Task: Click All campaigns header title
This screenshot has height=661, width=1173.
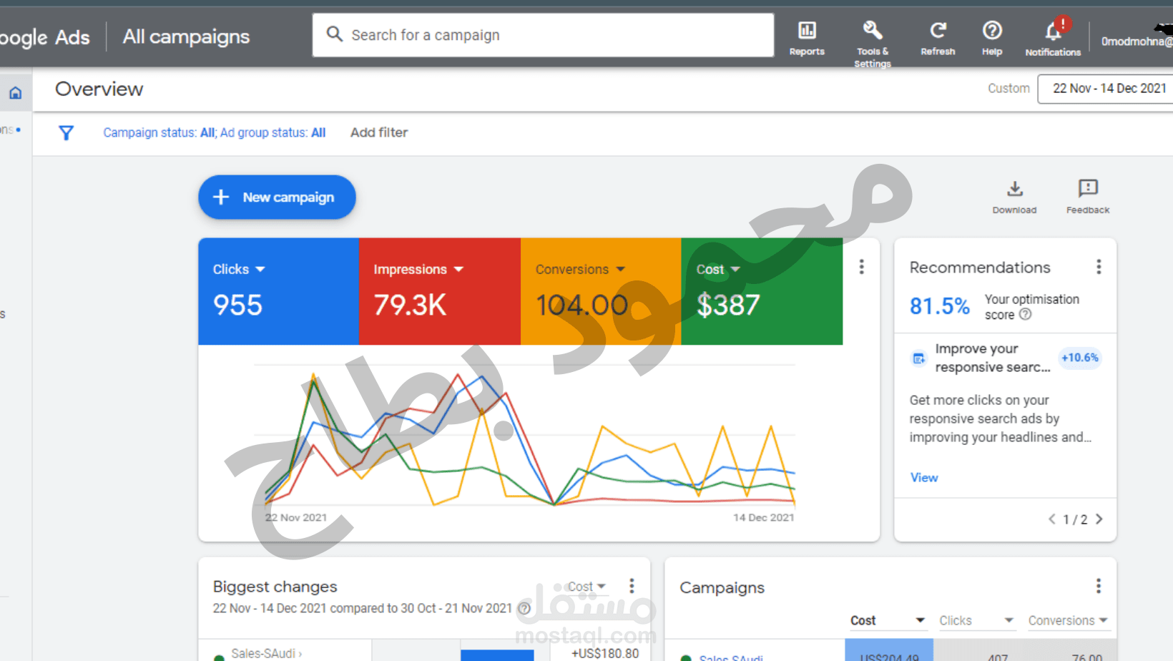Action: (186, 36)
